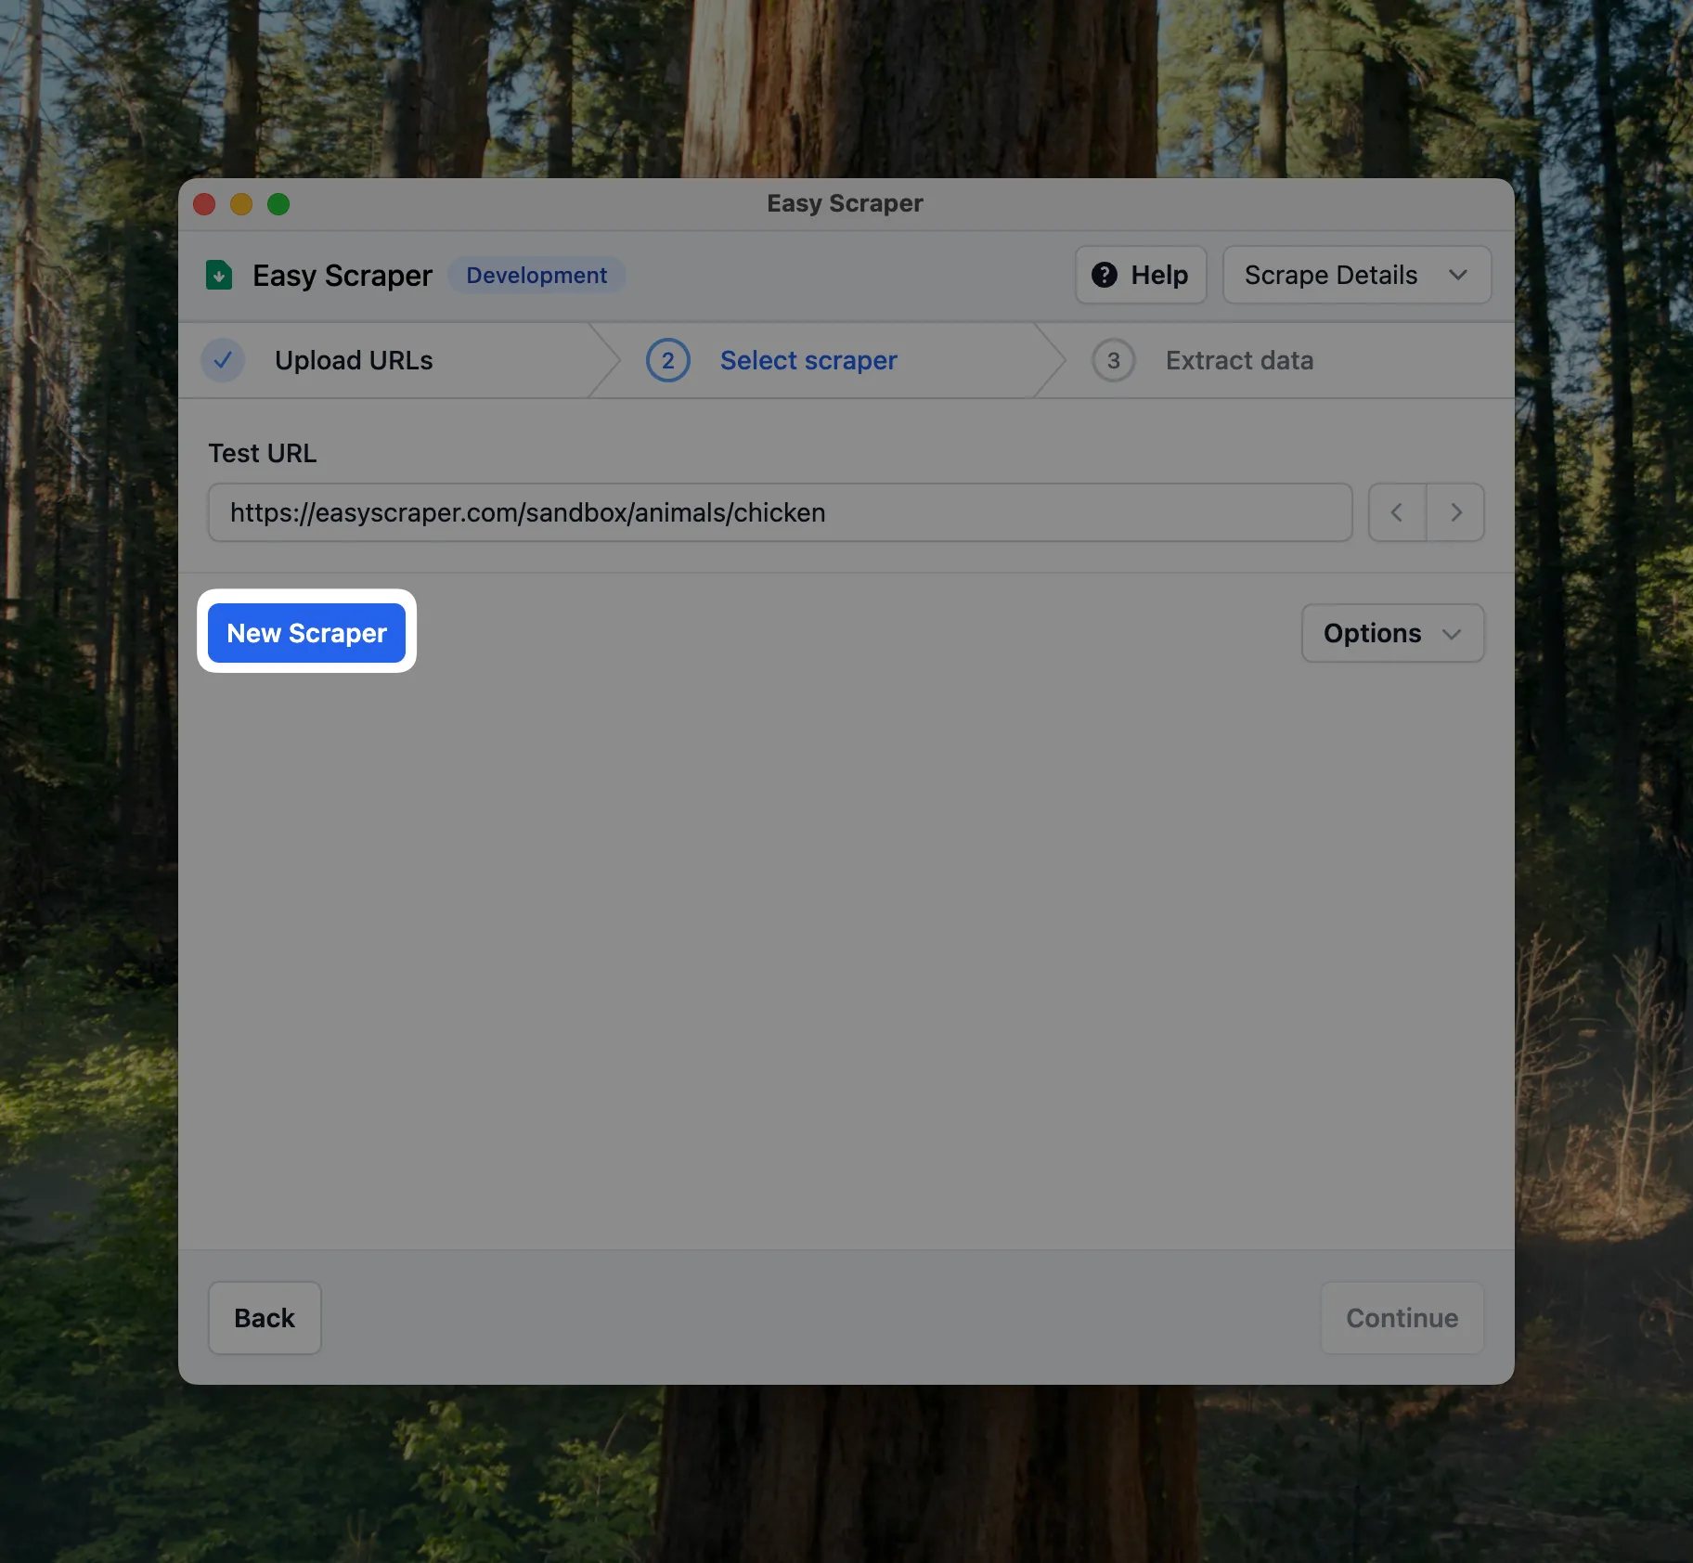Click the Back button
Image resolution: width=1693 pixels, height=1563 pixels.
pos(265,1318)
